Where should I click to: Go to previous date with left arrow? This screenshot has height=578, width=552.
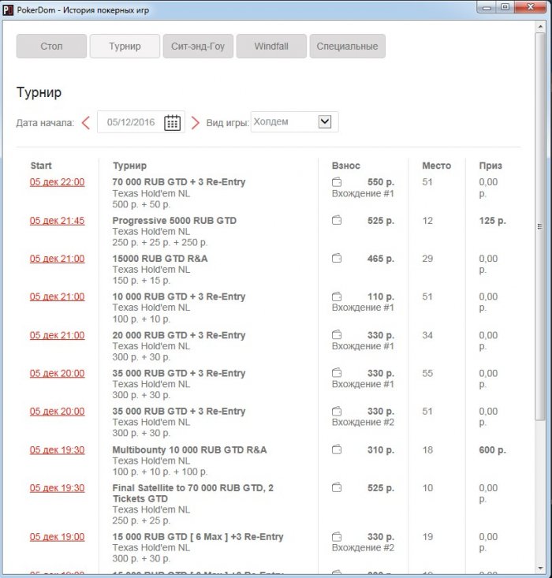86,123
